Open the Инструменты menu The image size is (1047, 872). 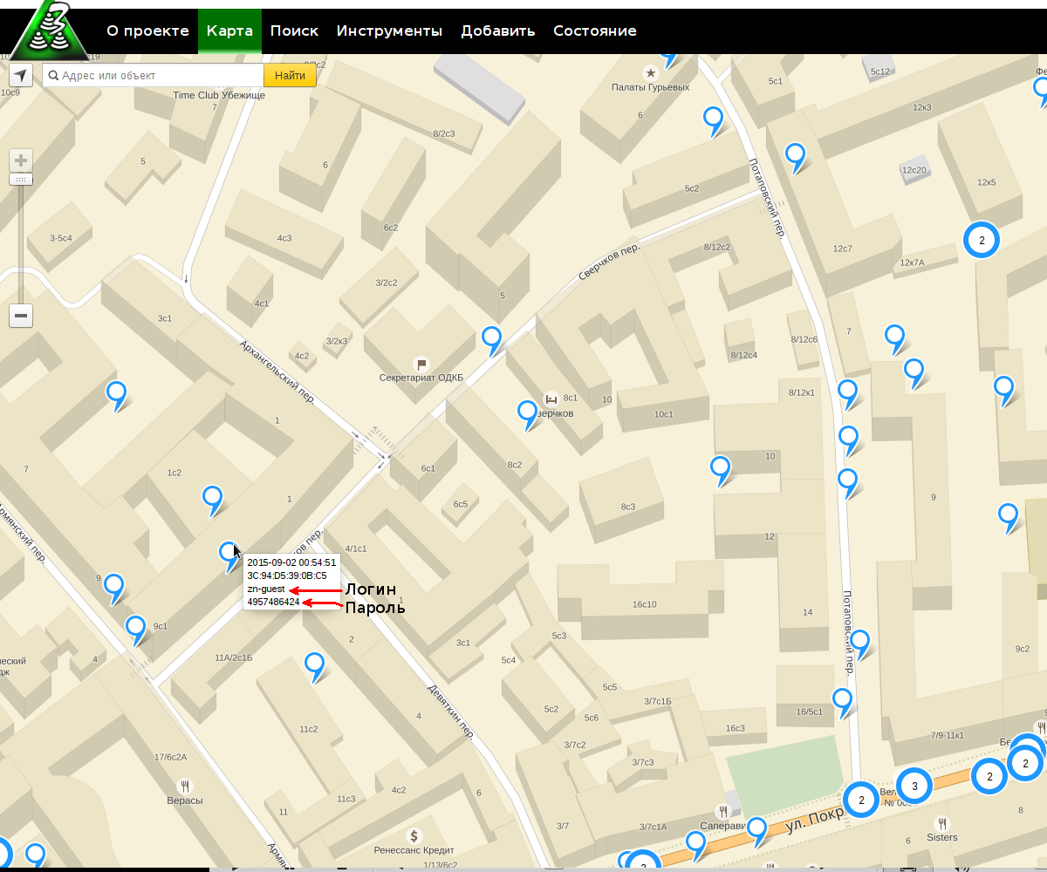pyautogui.click(x=389, y=31)
